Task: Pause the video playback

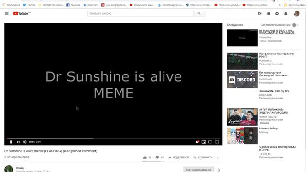Action: click(11, 142)
